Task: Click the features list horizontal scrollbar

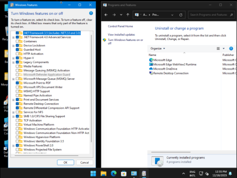Action: coord(46,156)
